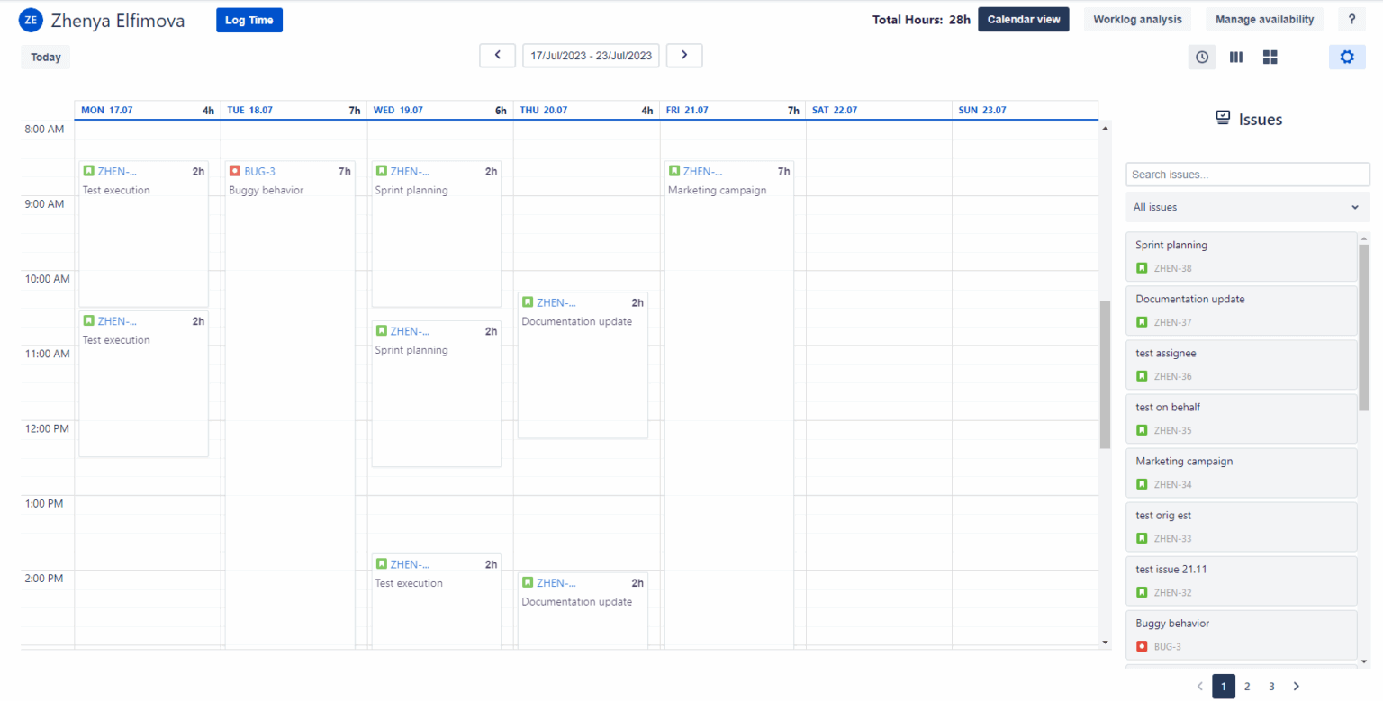Click the Log Time button
Viewport: 1383px width, 701px height.
pos(249,20)
